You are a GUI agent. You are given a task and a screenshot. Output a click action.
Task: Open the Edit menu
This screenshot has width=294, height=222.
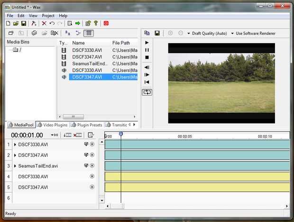pyautogui.click(x=21, y=16)
